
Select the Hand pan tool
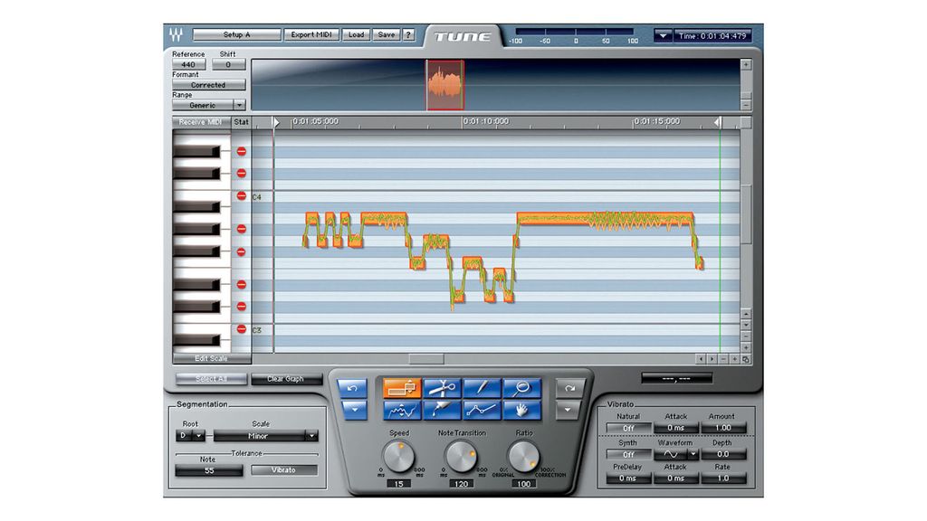pos(523,411)
